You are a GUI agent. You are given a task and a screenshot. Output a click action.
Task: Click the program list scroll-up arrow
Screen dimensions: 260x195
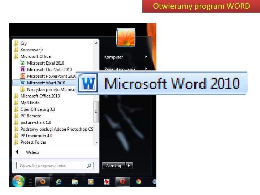[x=96, y=43]
